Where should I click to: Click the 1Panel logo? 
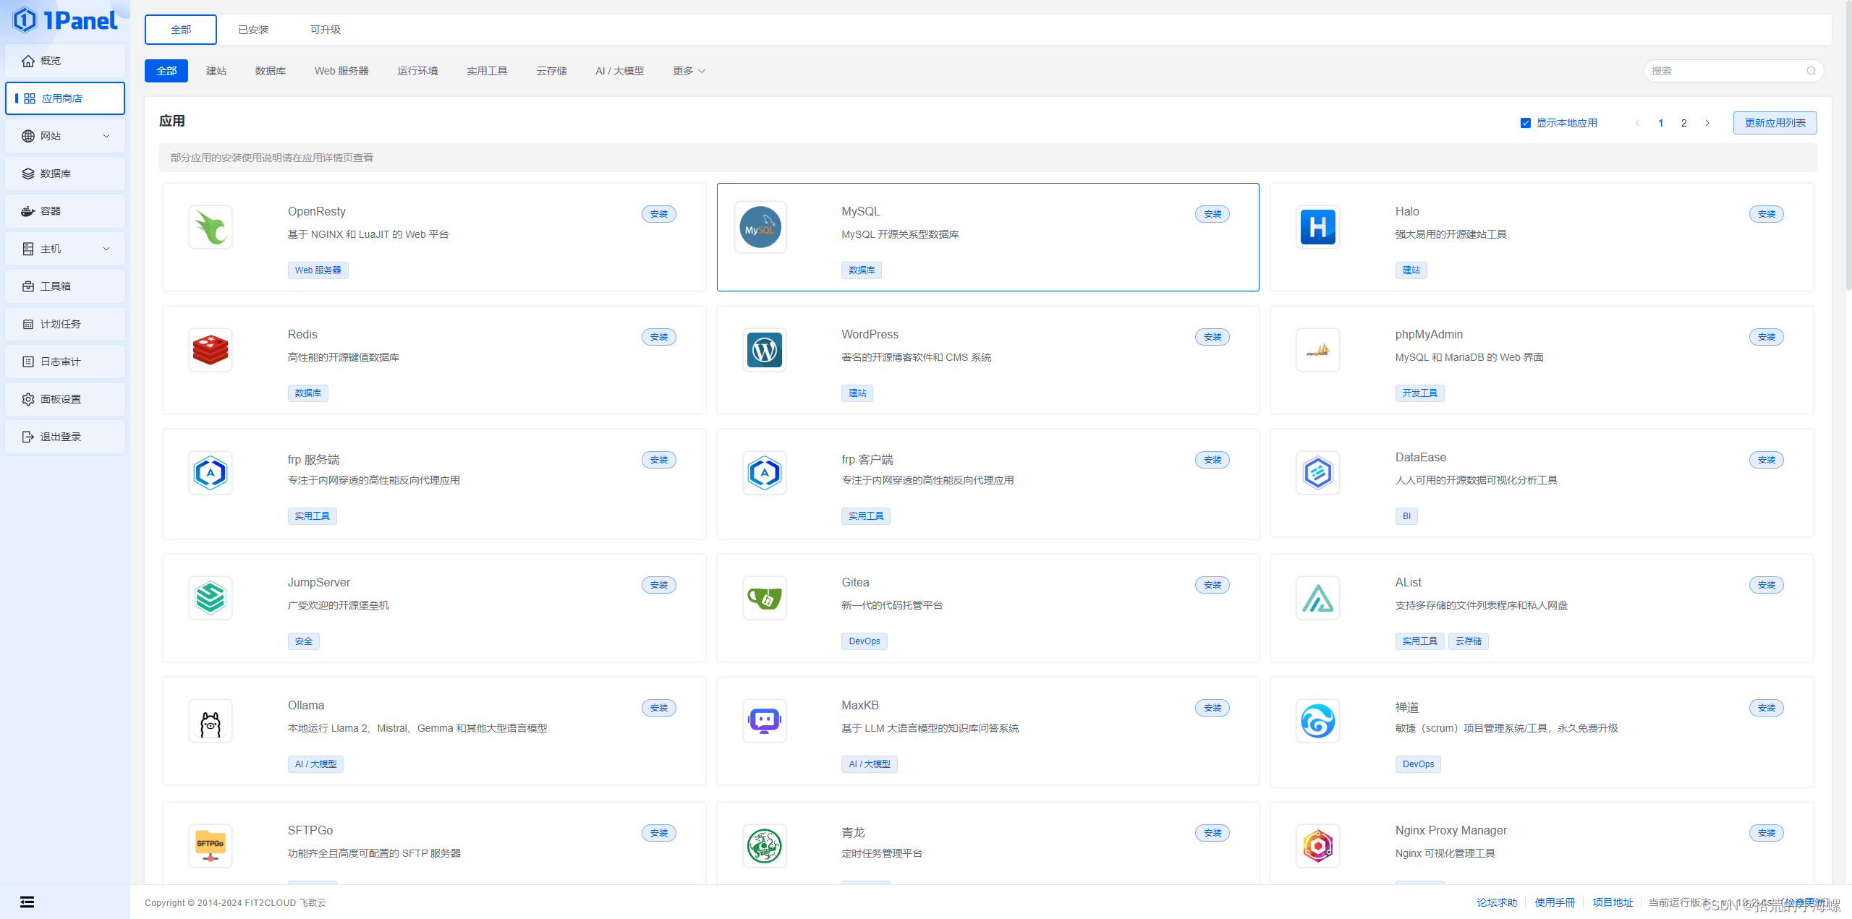tap(65, 20)
